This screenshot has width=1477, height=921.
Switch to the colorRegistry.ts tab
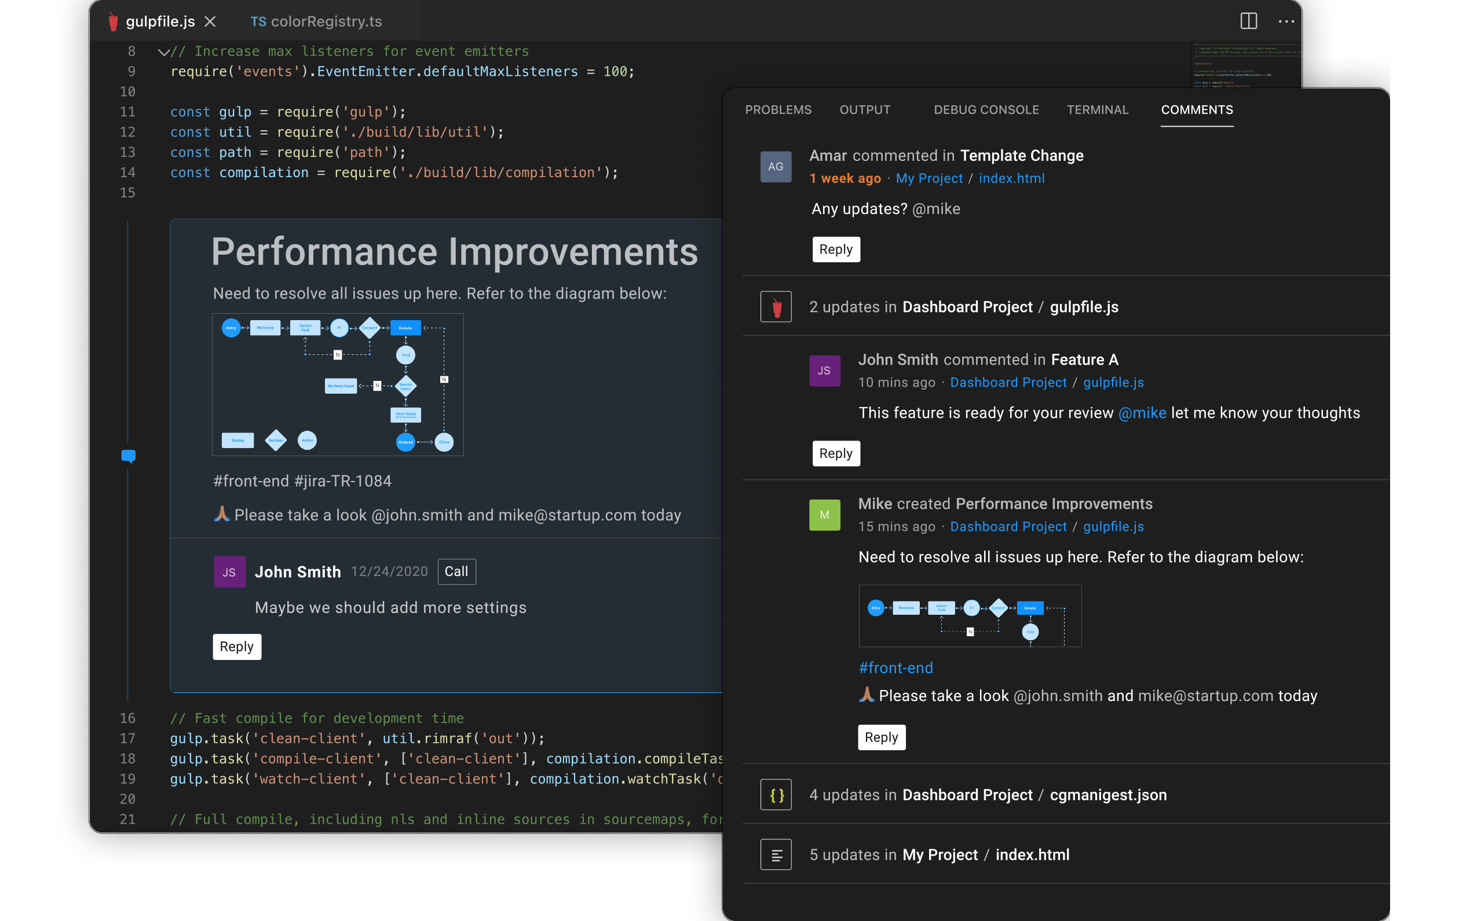[x=317, y=21]
